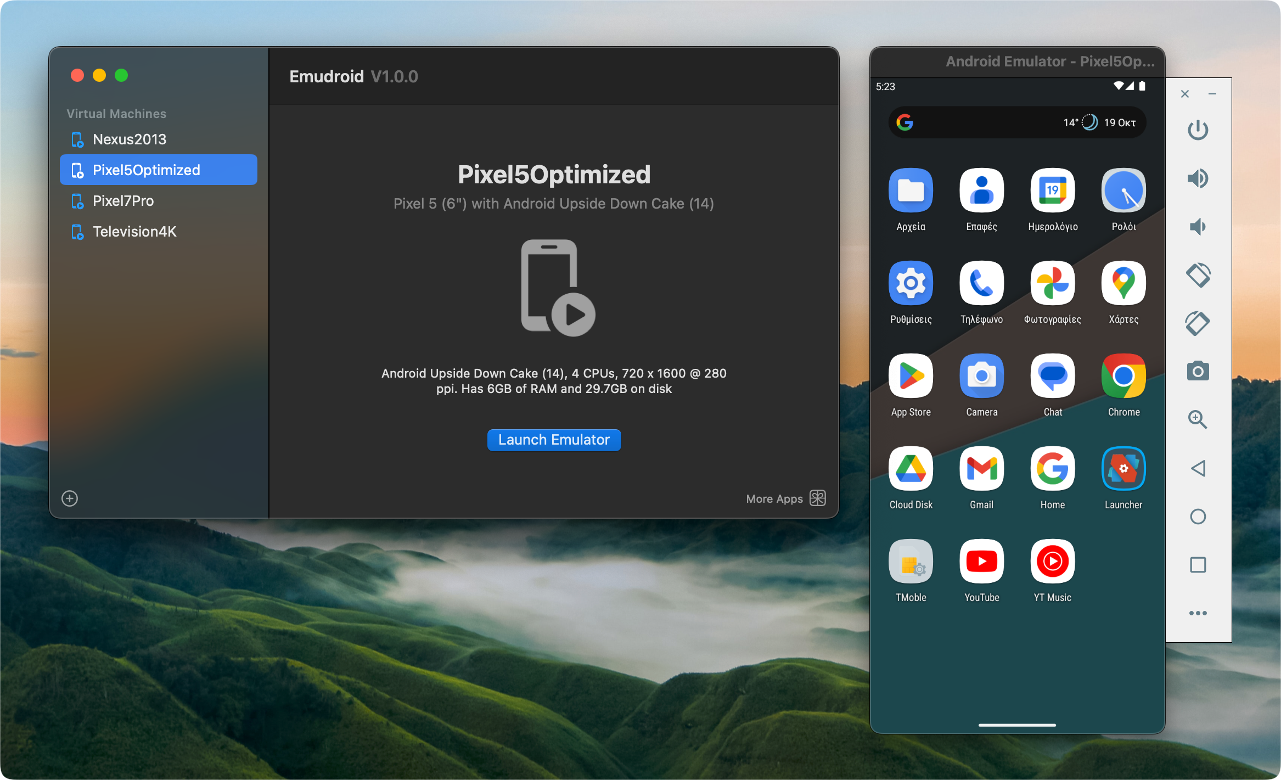Open emulator extended controls (three dots)
This screenshot has width=1281, height=780.
pos(1198,613)
